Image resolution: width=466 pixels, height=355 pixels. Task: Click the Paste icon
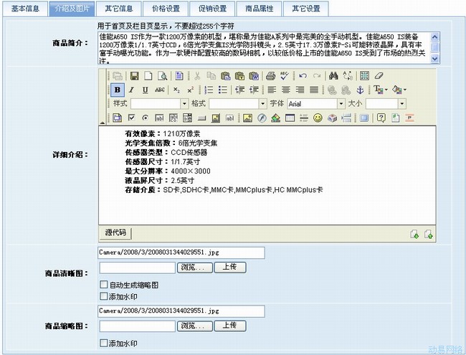tap(225, 76)
